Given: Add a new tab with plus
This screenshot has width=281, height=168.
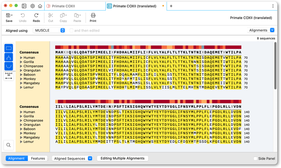Looking at the screenshot, I should tap(171, 6).
